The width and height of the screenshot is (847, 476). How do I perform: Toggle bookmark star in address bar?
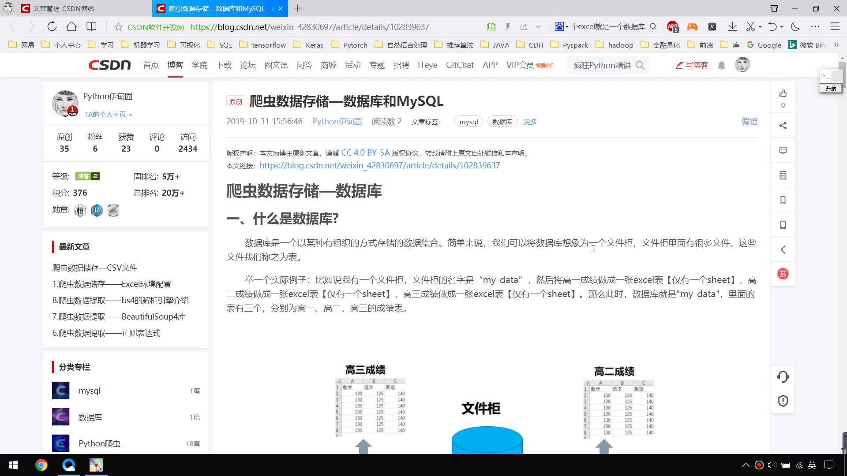click(118, 27)
